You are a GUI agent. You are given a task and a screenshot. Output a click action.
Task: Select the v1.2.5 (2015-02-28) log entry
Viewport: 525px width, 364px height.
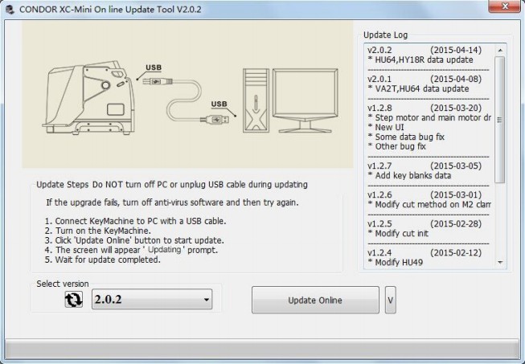click(x=425, y=224)
